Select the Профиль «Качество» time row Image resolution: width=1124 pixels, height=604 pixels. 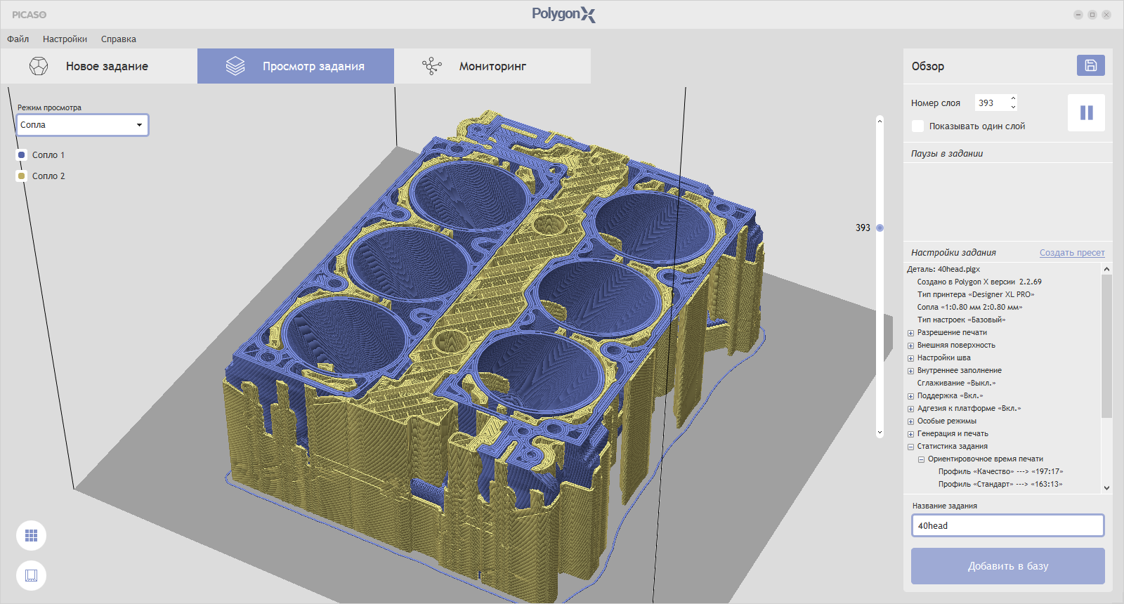[1000, 472]
